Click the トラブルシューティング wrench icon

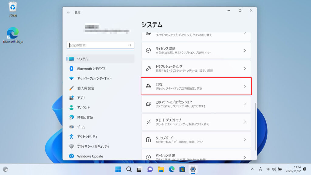(x=148, y=68)
